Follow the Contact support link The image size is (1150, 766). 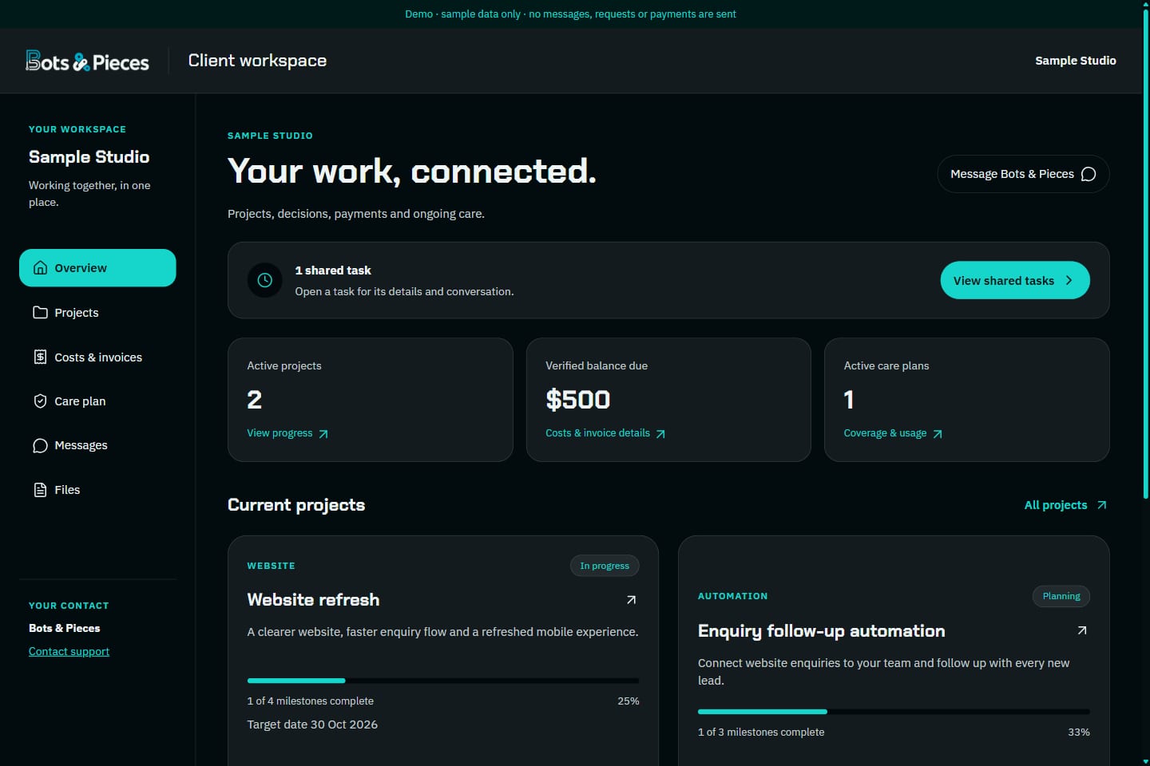[69, 651]
